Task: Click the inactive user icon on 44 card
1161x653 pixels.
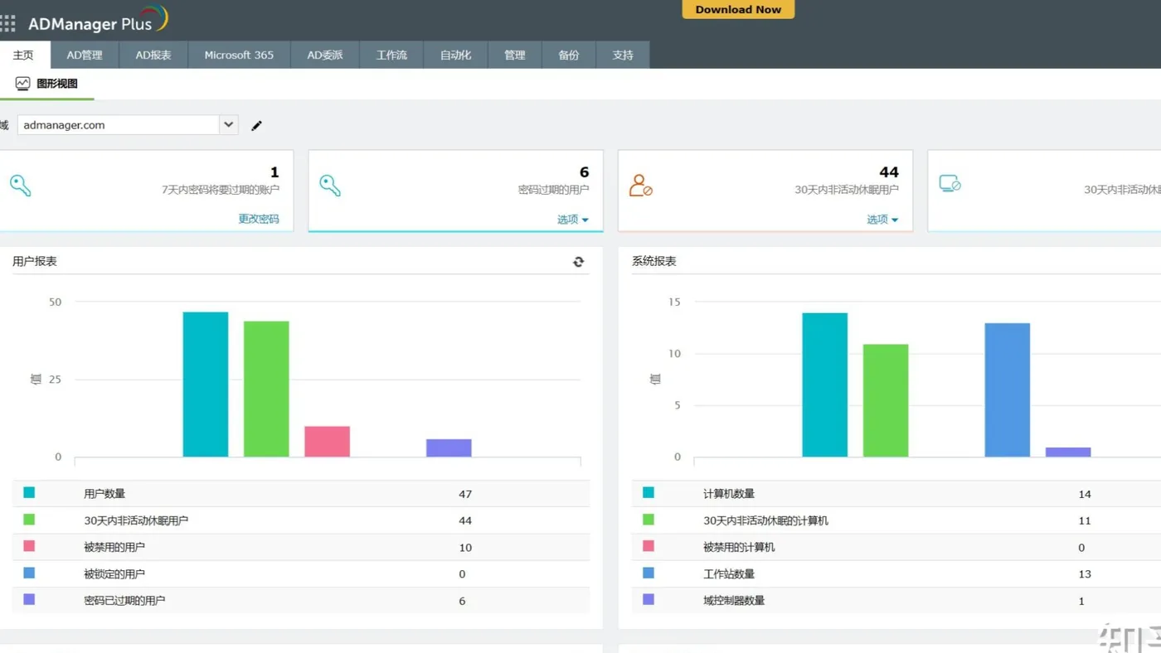Action: (x=640, y=185)
